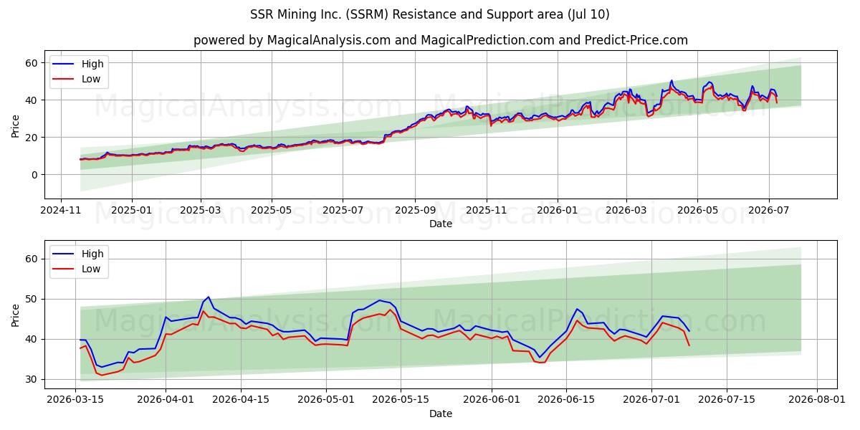Click the '30' y-axis tick of the bottom chart
The height and width of the screenshot is (430, 860).
click(32, 379)
